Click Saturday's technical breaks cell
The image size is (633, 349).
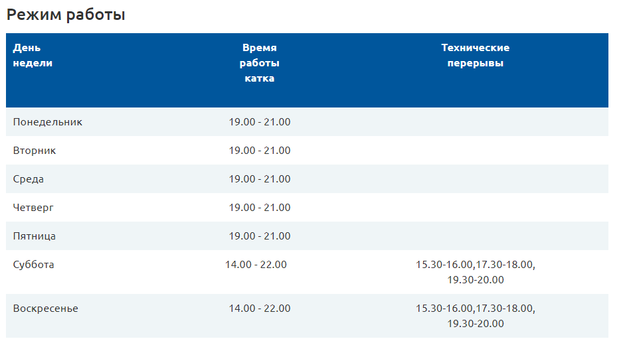click(476, 272)
